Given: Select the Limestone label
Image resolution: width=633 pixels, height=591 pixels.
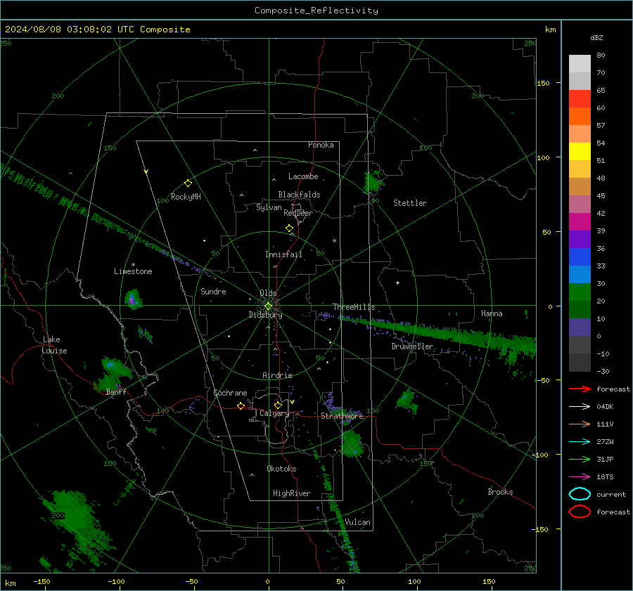Looking at the screenshot, I should pos(133,271).
